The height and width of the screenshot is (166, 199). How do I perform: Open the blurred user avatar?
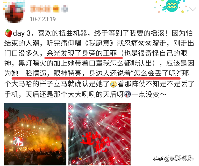(x=14, y=12)
